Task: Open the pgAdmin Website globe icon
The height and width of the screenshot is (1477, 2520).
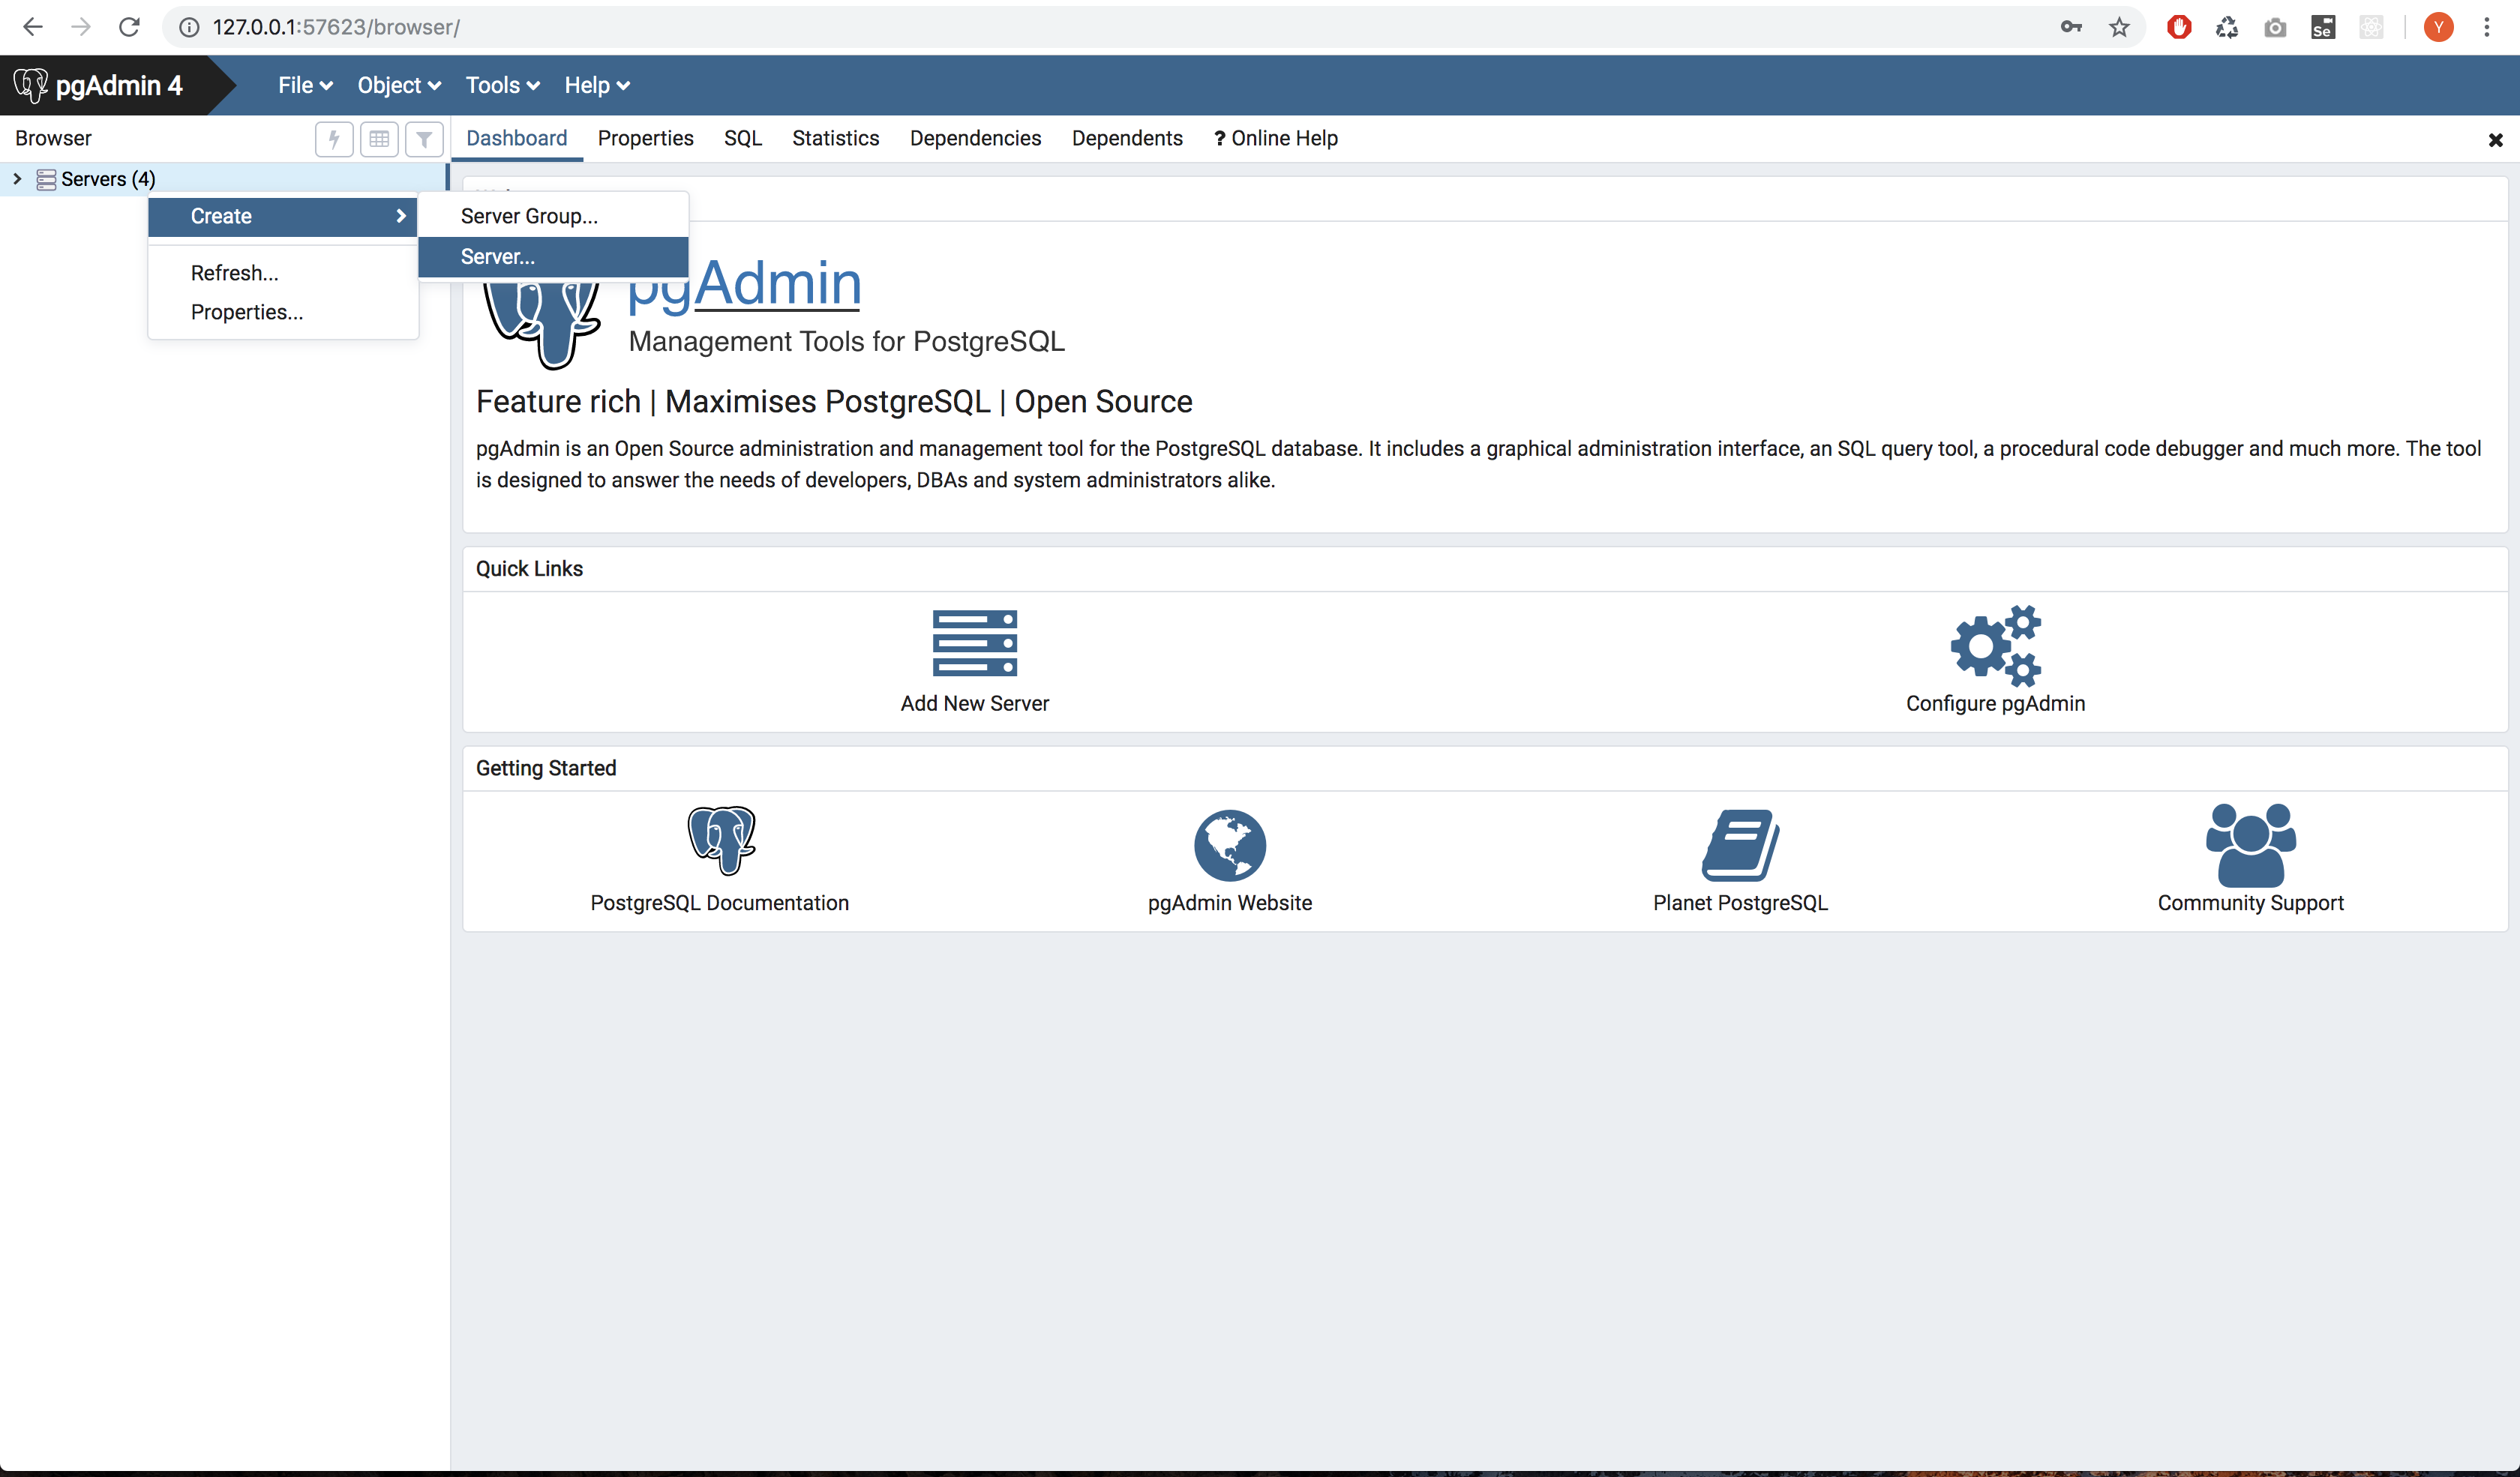Action: 1229,846
